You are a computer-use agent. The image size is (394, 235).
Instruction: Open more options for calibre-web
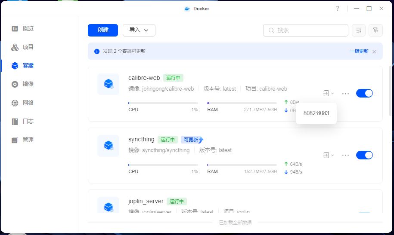tap(345, 93)
